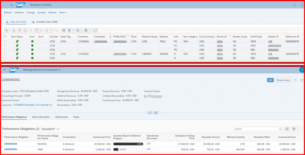Click the Sort Ascending toolbar icon
This screenshot has height=155, width=305.
14,30
